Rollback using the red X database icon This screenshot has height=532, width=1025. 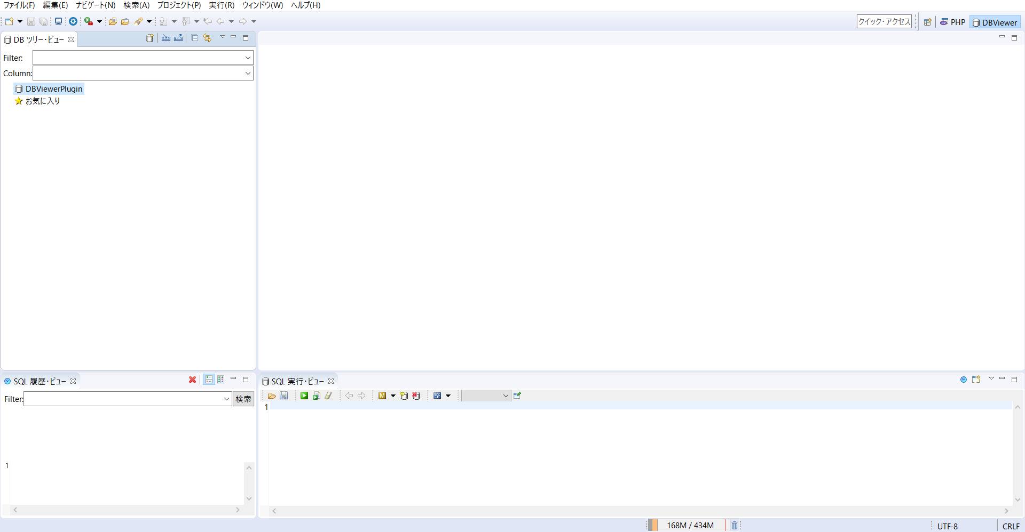416,396
